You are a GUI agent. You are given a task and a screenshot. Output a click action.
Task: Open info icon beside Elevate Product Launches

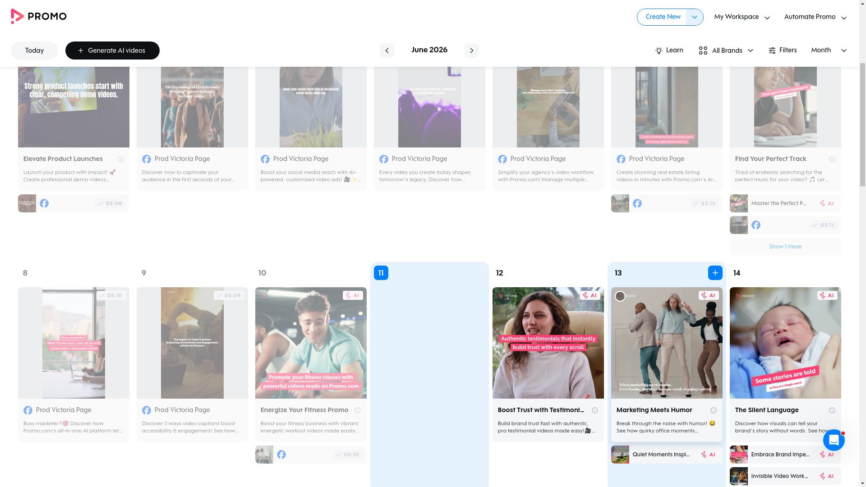(120, 159)
